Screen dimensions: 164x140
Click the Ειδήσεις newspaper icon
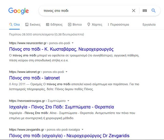point(47,25)
